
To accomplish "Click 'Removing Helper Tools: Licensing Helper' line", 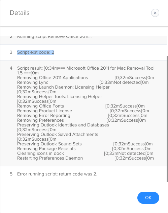I will click(x=60, y=97).
